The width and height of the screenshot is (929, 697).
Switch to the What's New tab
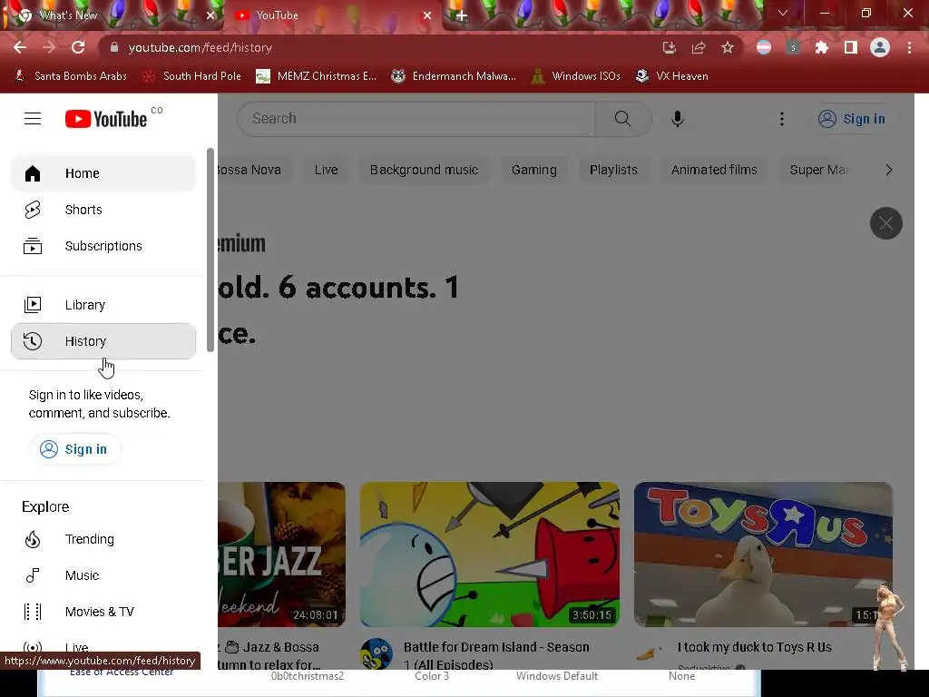112,15
